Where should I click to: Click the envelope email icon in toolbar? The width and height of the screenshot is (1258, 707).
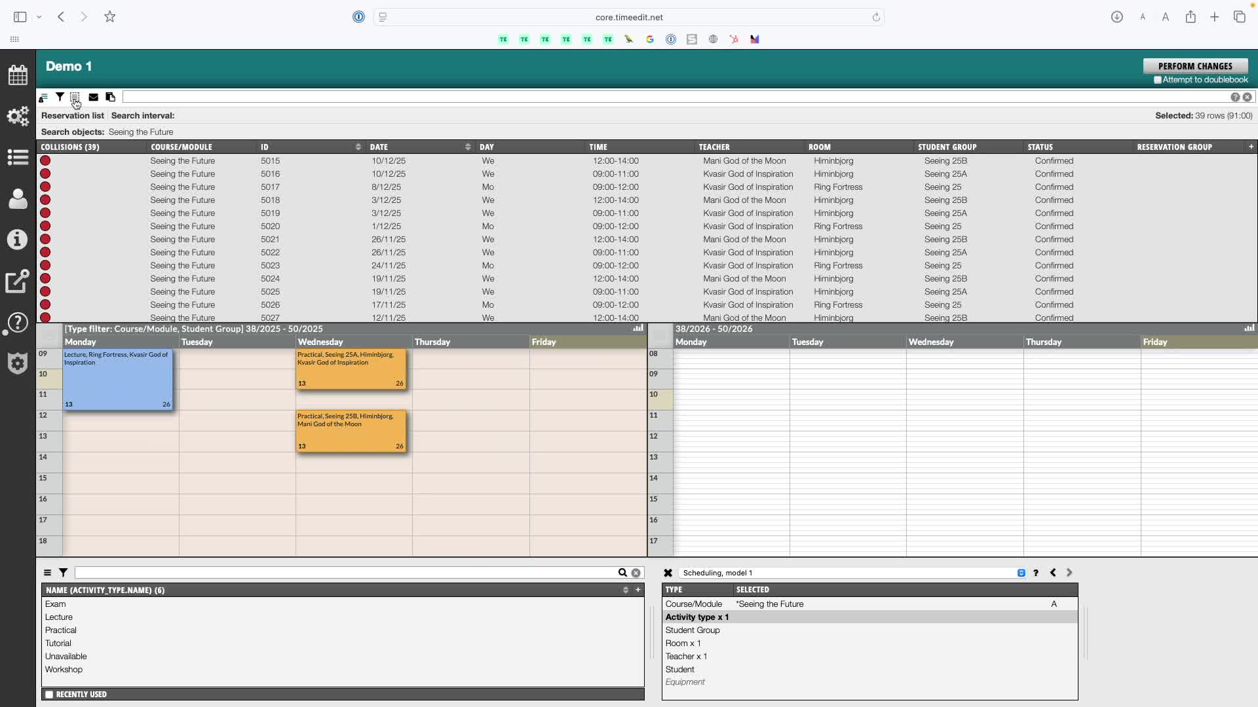[x=93, y=97]
